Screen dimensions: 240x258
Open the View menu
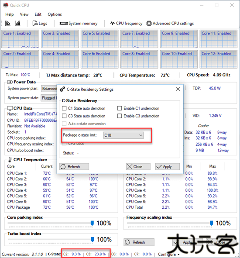pyautogui.click(x=24, y=14)
